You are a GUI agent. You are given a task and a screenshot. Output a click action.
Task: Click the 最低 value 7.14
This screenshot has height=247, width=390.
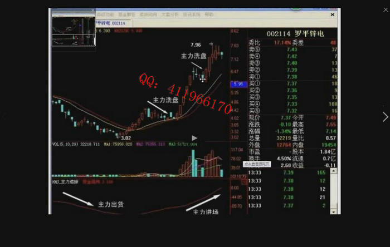coord(331,131)
